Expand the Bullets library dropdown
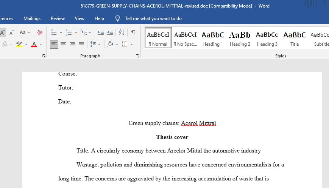 pos(61,32)
